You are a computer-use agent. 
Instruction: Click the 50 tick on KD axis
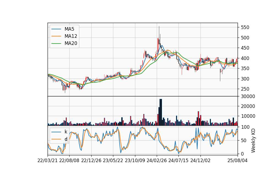(x=244, y=140)
